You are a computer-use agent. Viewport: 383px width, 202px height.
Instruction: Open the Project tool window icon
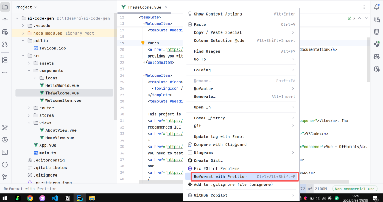pos(5,7)
